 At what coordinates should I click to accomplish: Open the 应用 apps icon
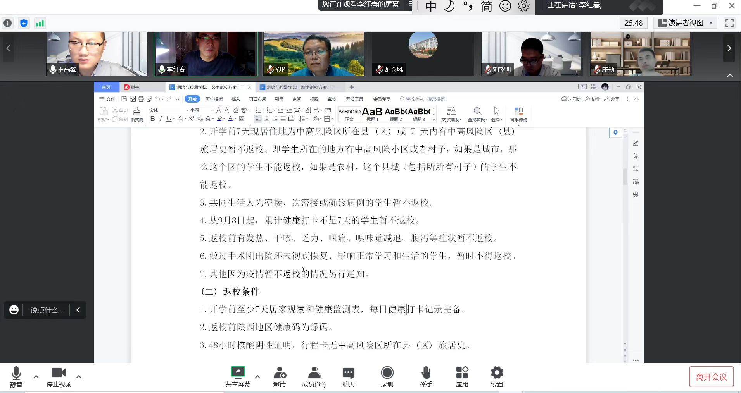462,373
